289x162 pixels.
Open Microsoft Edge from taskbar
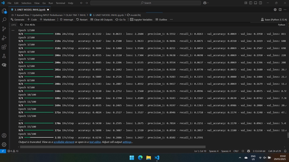point(140,157)
